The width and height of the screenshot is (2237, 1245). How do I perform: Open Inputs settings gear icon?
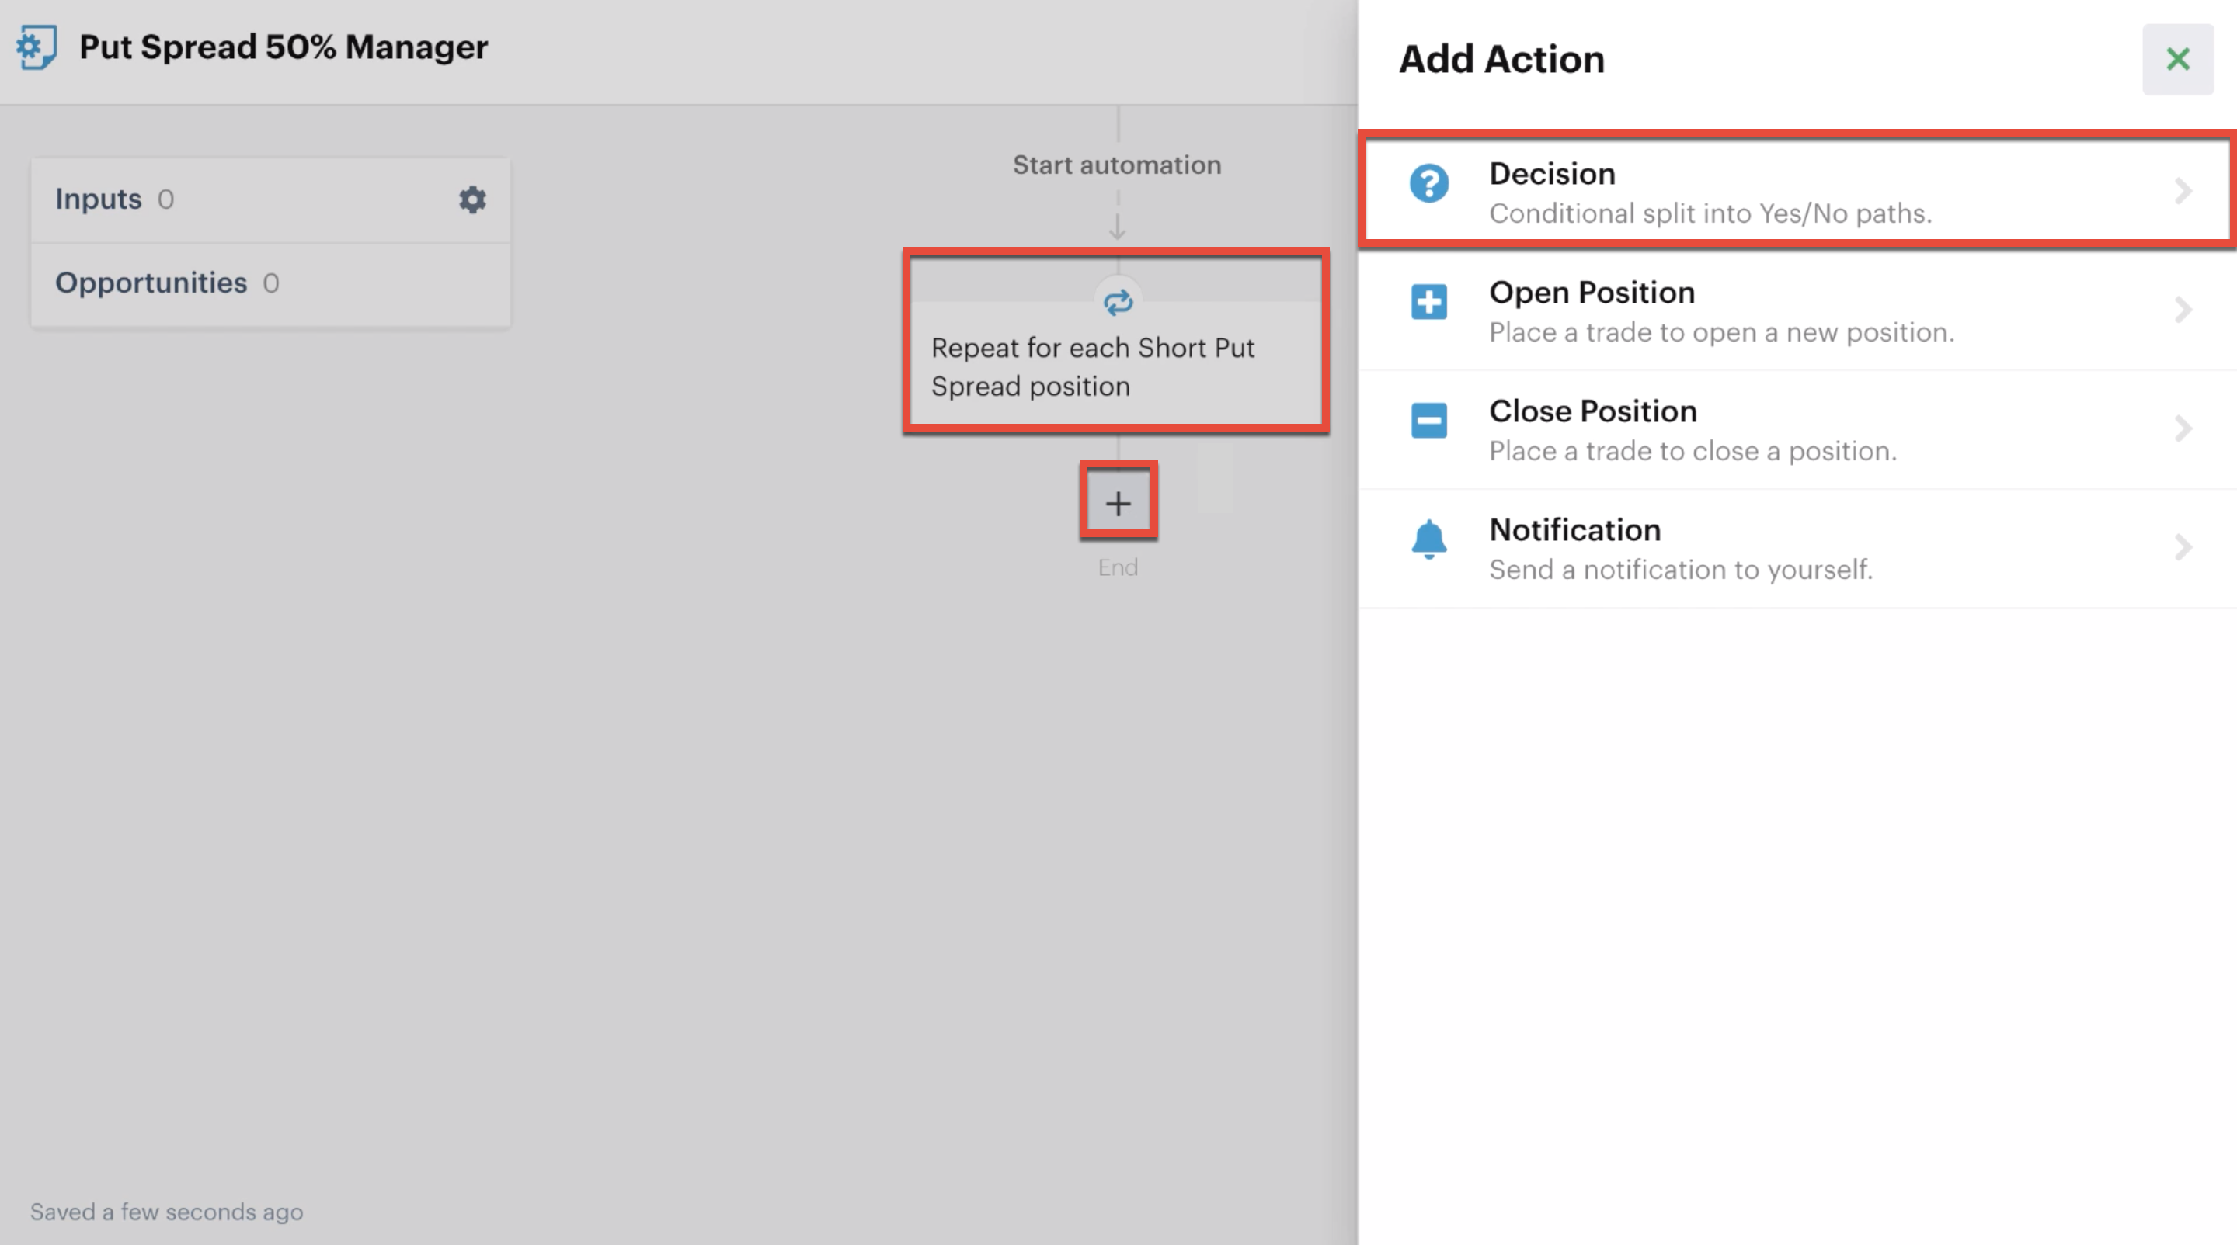[x=472, y=199]
